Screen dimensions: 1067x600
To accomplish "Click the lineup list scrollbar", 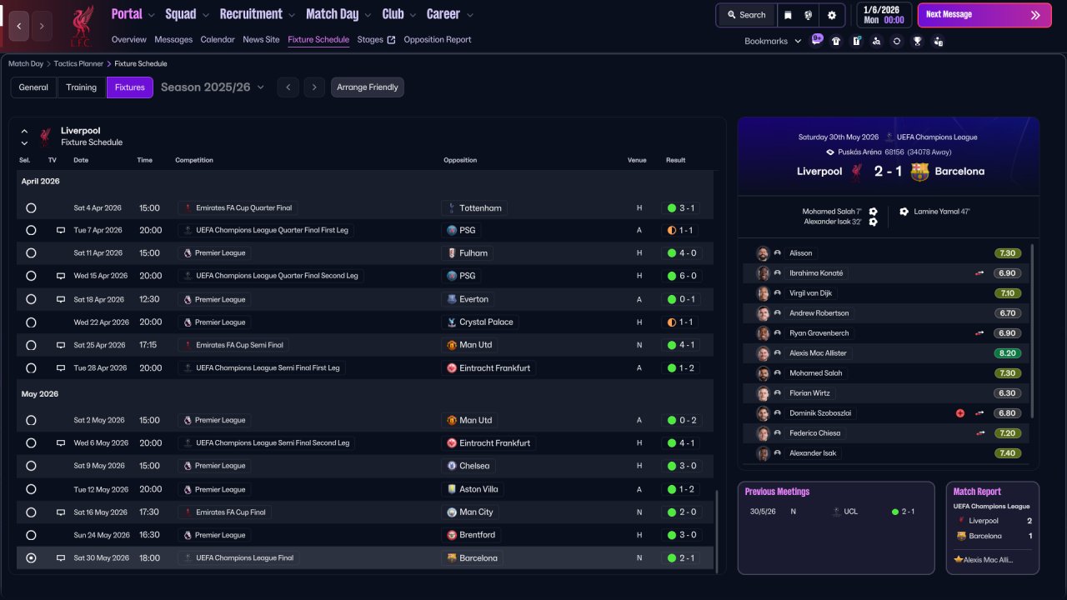I will pos(1033,331).
